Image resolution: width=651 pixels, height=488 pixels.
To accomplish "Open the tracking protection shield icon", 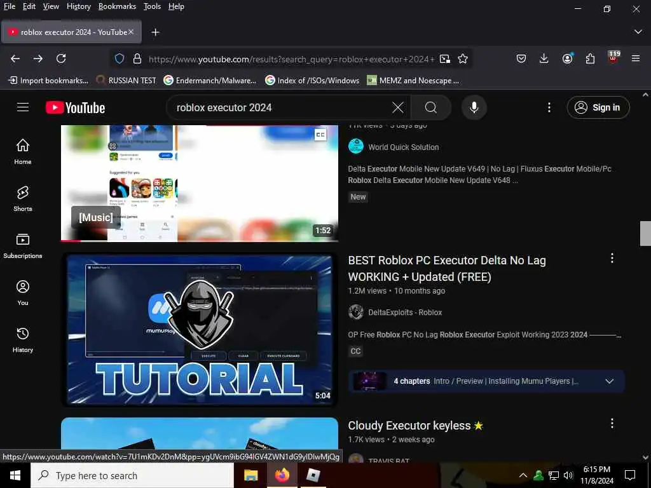I will [x=120, y=59].
